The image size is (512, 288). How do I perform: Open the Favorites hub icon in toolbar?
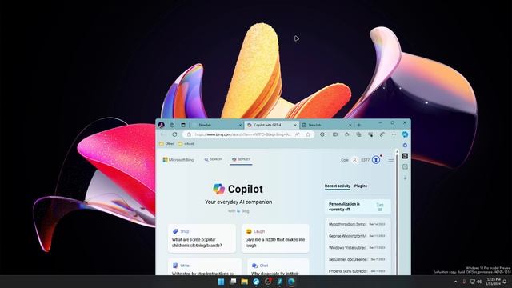pos(346,134)
